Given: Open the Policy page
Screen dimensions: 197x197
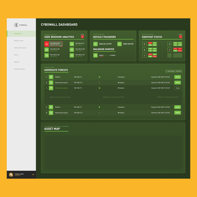Looking at the screenshot, I should click(x=16, y=55).
